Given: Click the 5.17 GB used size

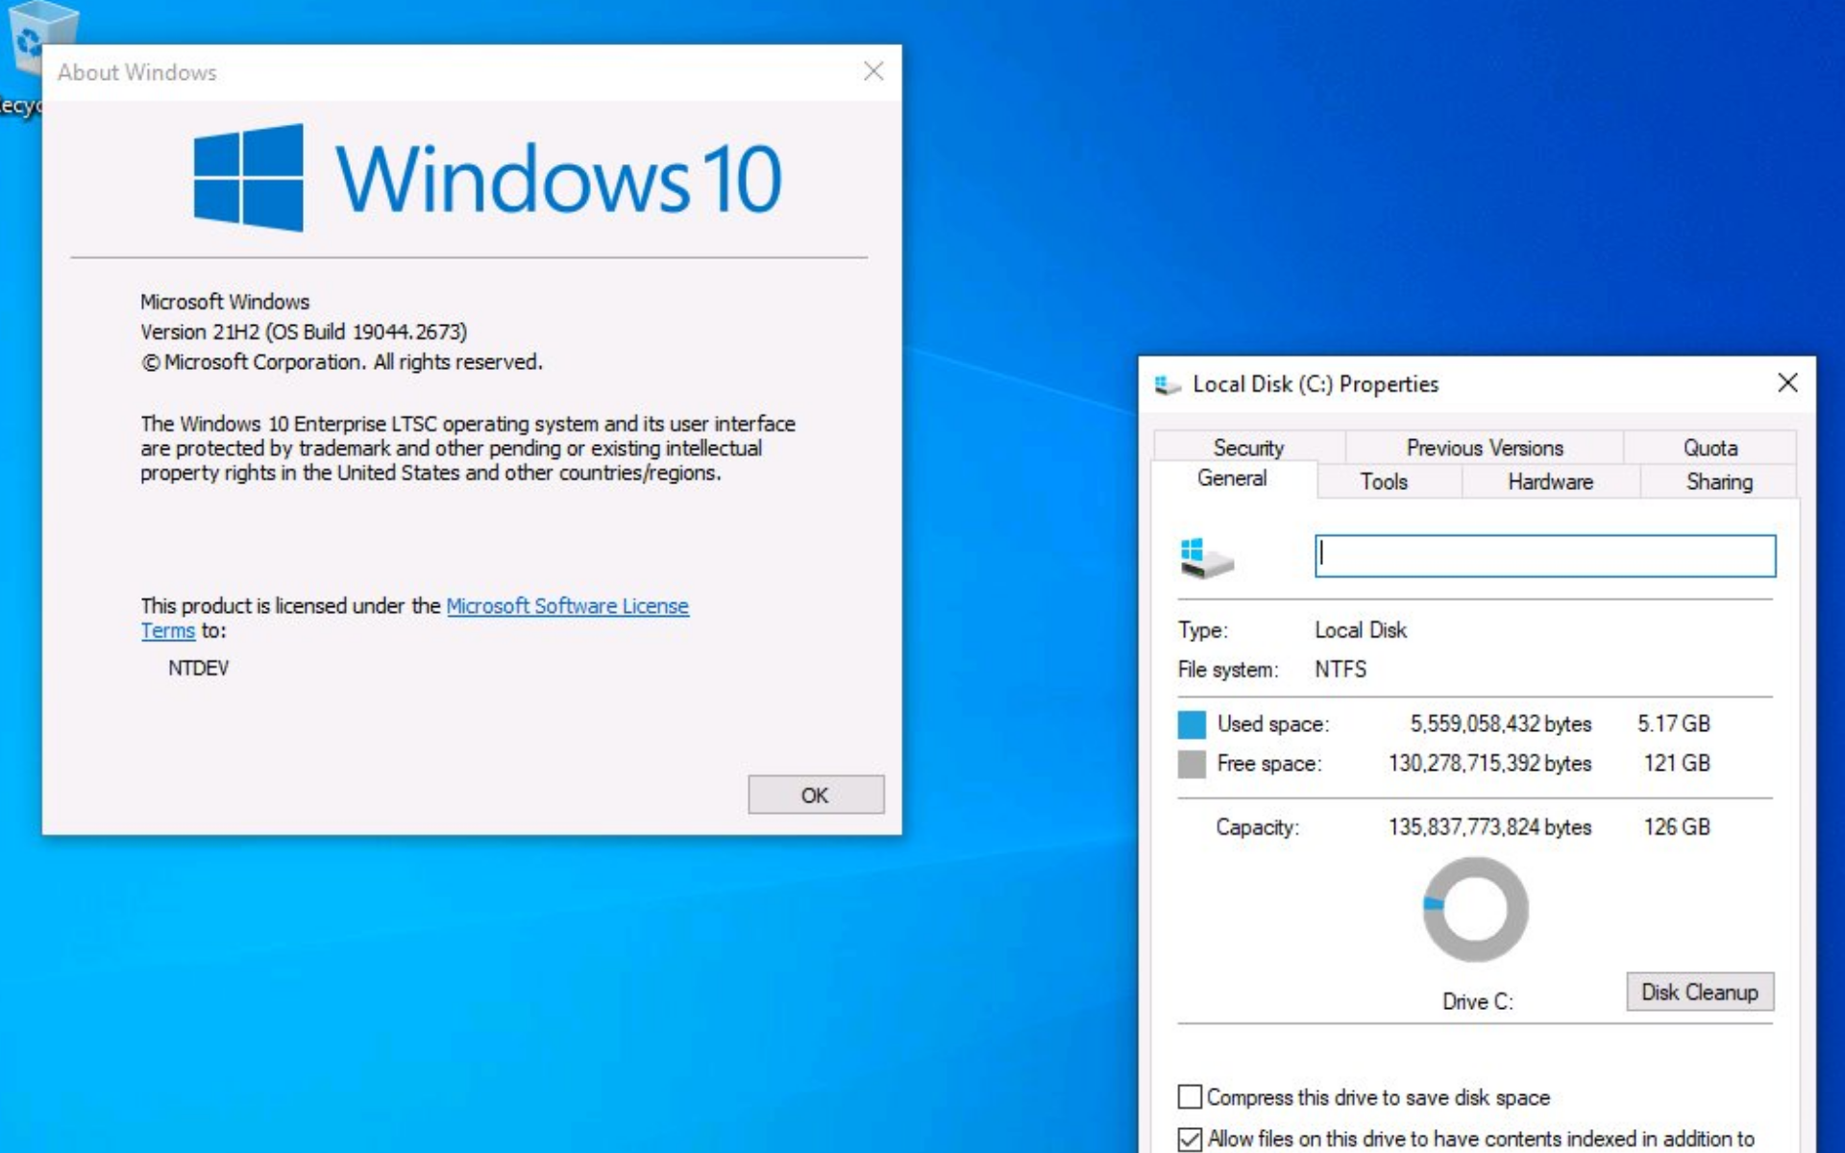Looking at the screenshot, I should pos(1674,724).
